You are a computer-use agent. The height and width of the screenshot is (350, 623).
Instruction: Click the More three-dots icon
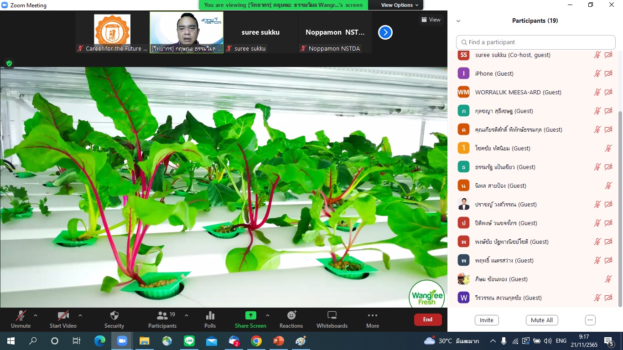(372, 316)
